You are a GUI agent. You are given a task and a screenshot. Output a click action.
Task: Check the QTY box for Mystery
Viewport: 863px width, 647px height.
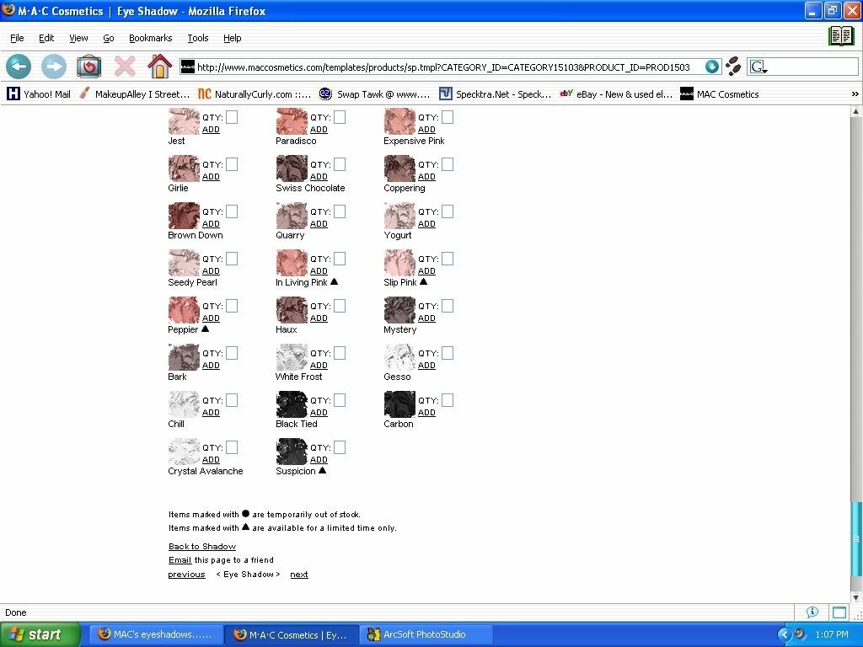coord(448,306)
